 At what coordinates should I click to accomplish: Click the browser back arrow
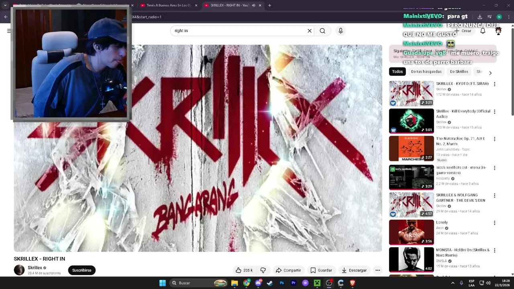pos(6,17)
